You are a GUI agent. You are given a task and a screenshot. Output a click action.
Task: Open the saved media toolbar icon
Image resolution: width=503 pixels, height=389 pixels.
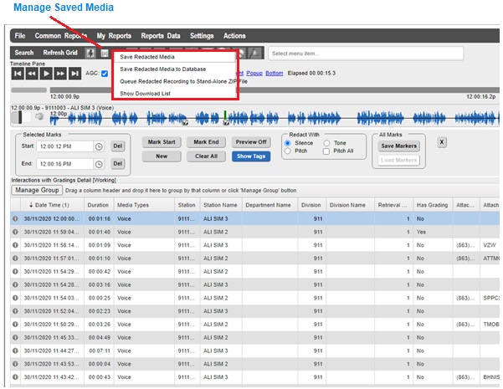tap(105, 53)
